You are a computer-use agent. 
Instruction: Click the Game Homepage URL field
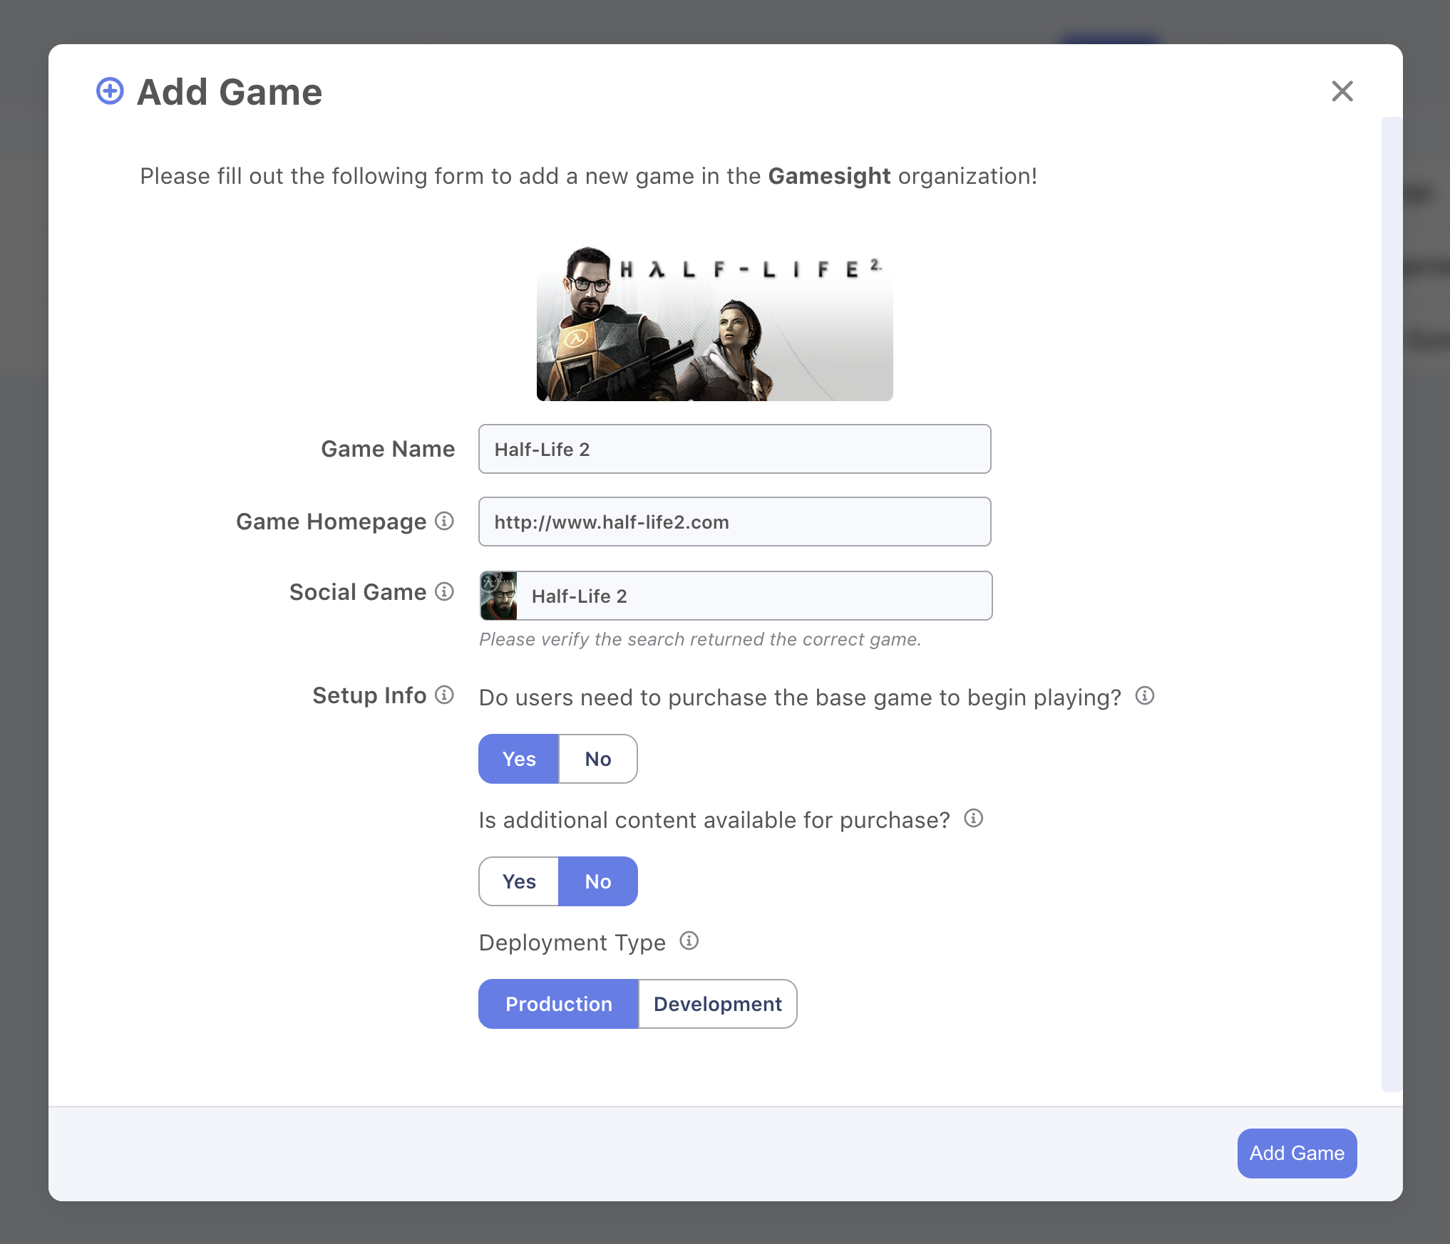[x=735, y=522]
